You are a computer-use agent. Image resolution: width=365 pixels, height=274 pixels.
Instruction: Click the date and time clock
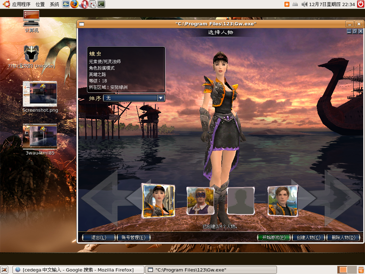pyautogui.click(x=332, y=4)
